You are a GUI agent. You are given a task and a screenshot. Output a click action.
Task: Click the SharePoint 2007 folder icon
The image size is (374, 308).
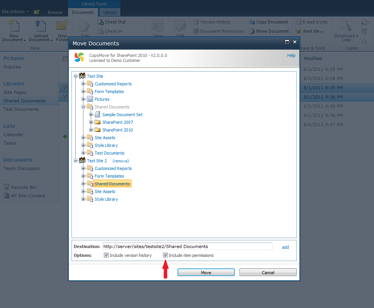coord(98,122)
